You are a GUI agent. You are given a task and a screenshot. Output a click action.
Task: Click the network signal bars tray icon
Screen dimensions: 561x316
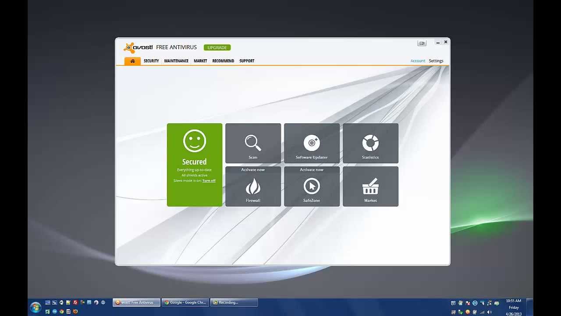(x=482, y=312)
